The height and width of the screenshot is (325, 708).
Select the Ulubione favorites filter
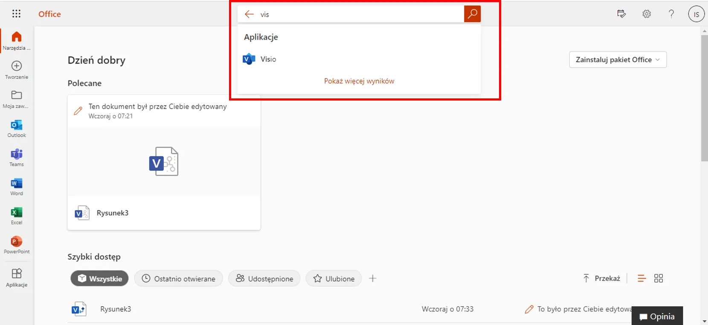(x=334, y=279)
